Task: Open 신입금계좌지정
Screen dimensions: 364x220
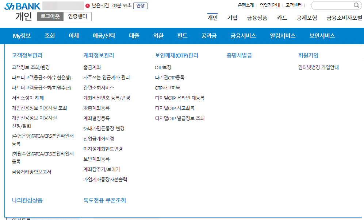Action: 99,139
